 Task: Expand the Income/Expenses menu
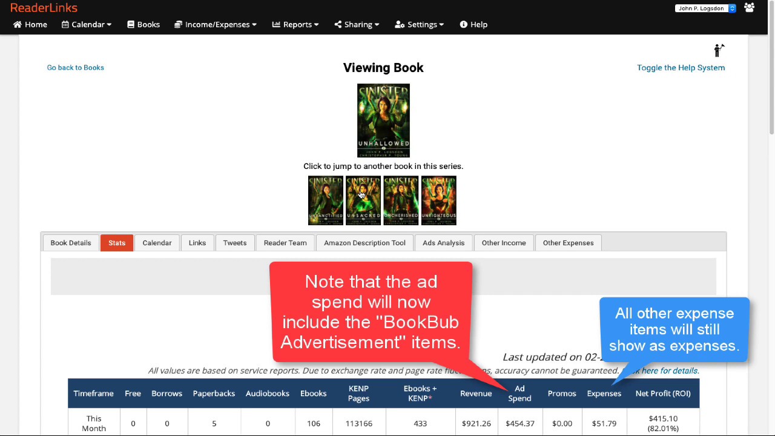[216, 24]
